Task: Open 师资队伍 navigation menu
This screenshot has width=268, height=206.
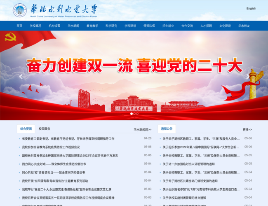Action: pos(149,26)
